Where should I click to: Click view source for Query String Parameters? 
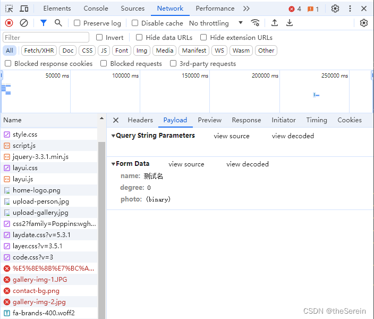pyautogui.click(x=232, y=136)
